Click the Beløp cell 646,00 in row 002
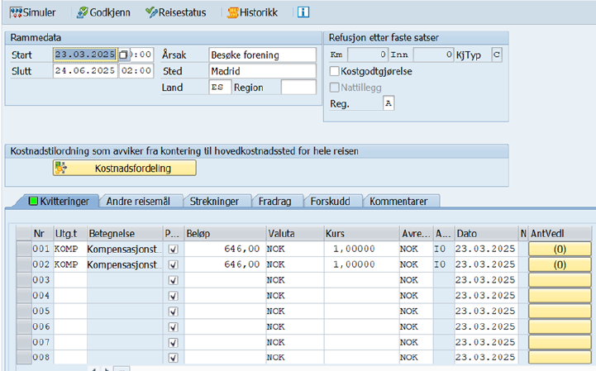The width and height of the screenshot is (596, 371). 225,265
